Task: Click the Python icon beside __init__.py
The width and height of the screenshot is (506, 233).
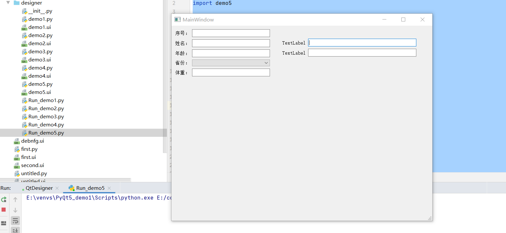Action: pyautogui.click(x=24, y=11)
